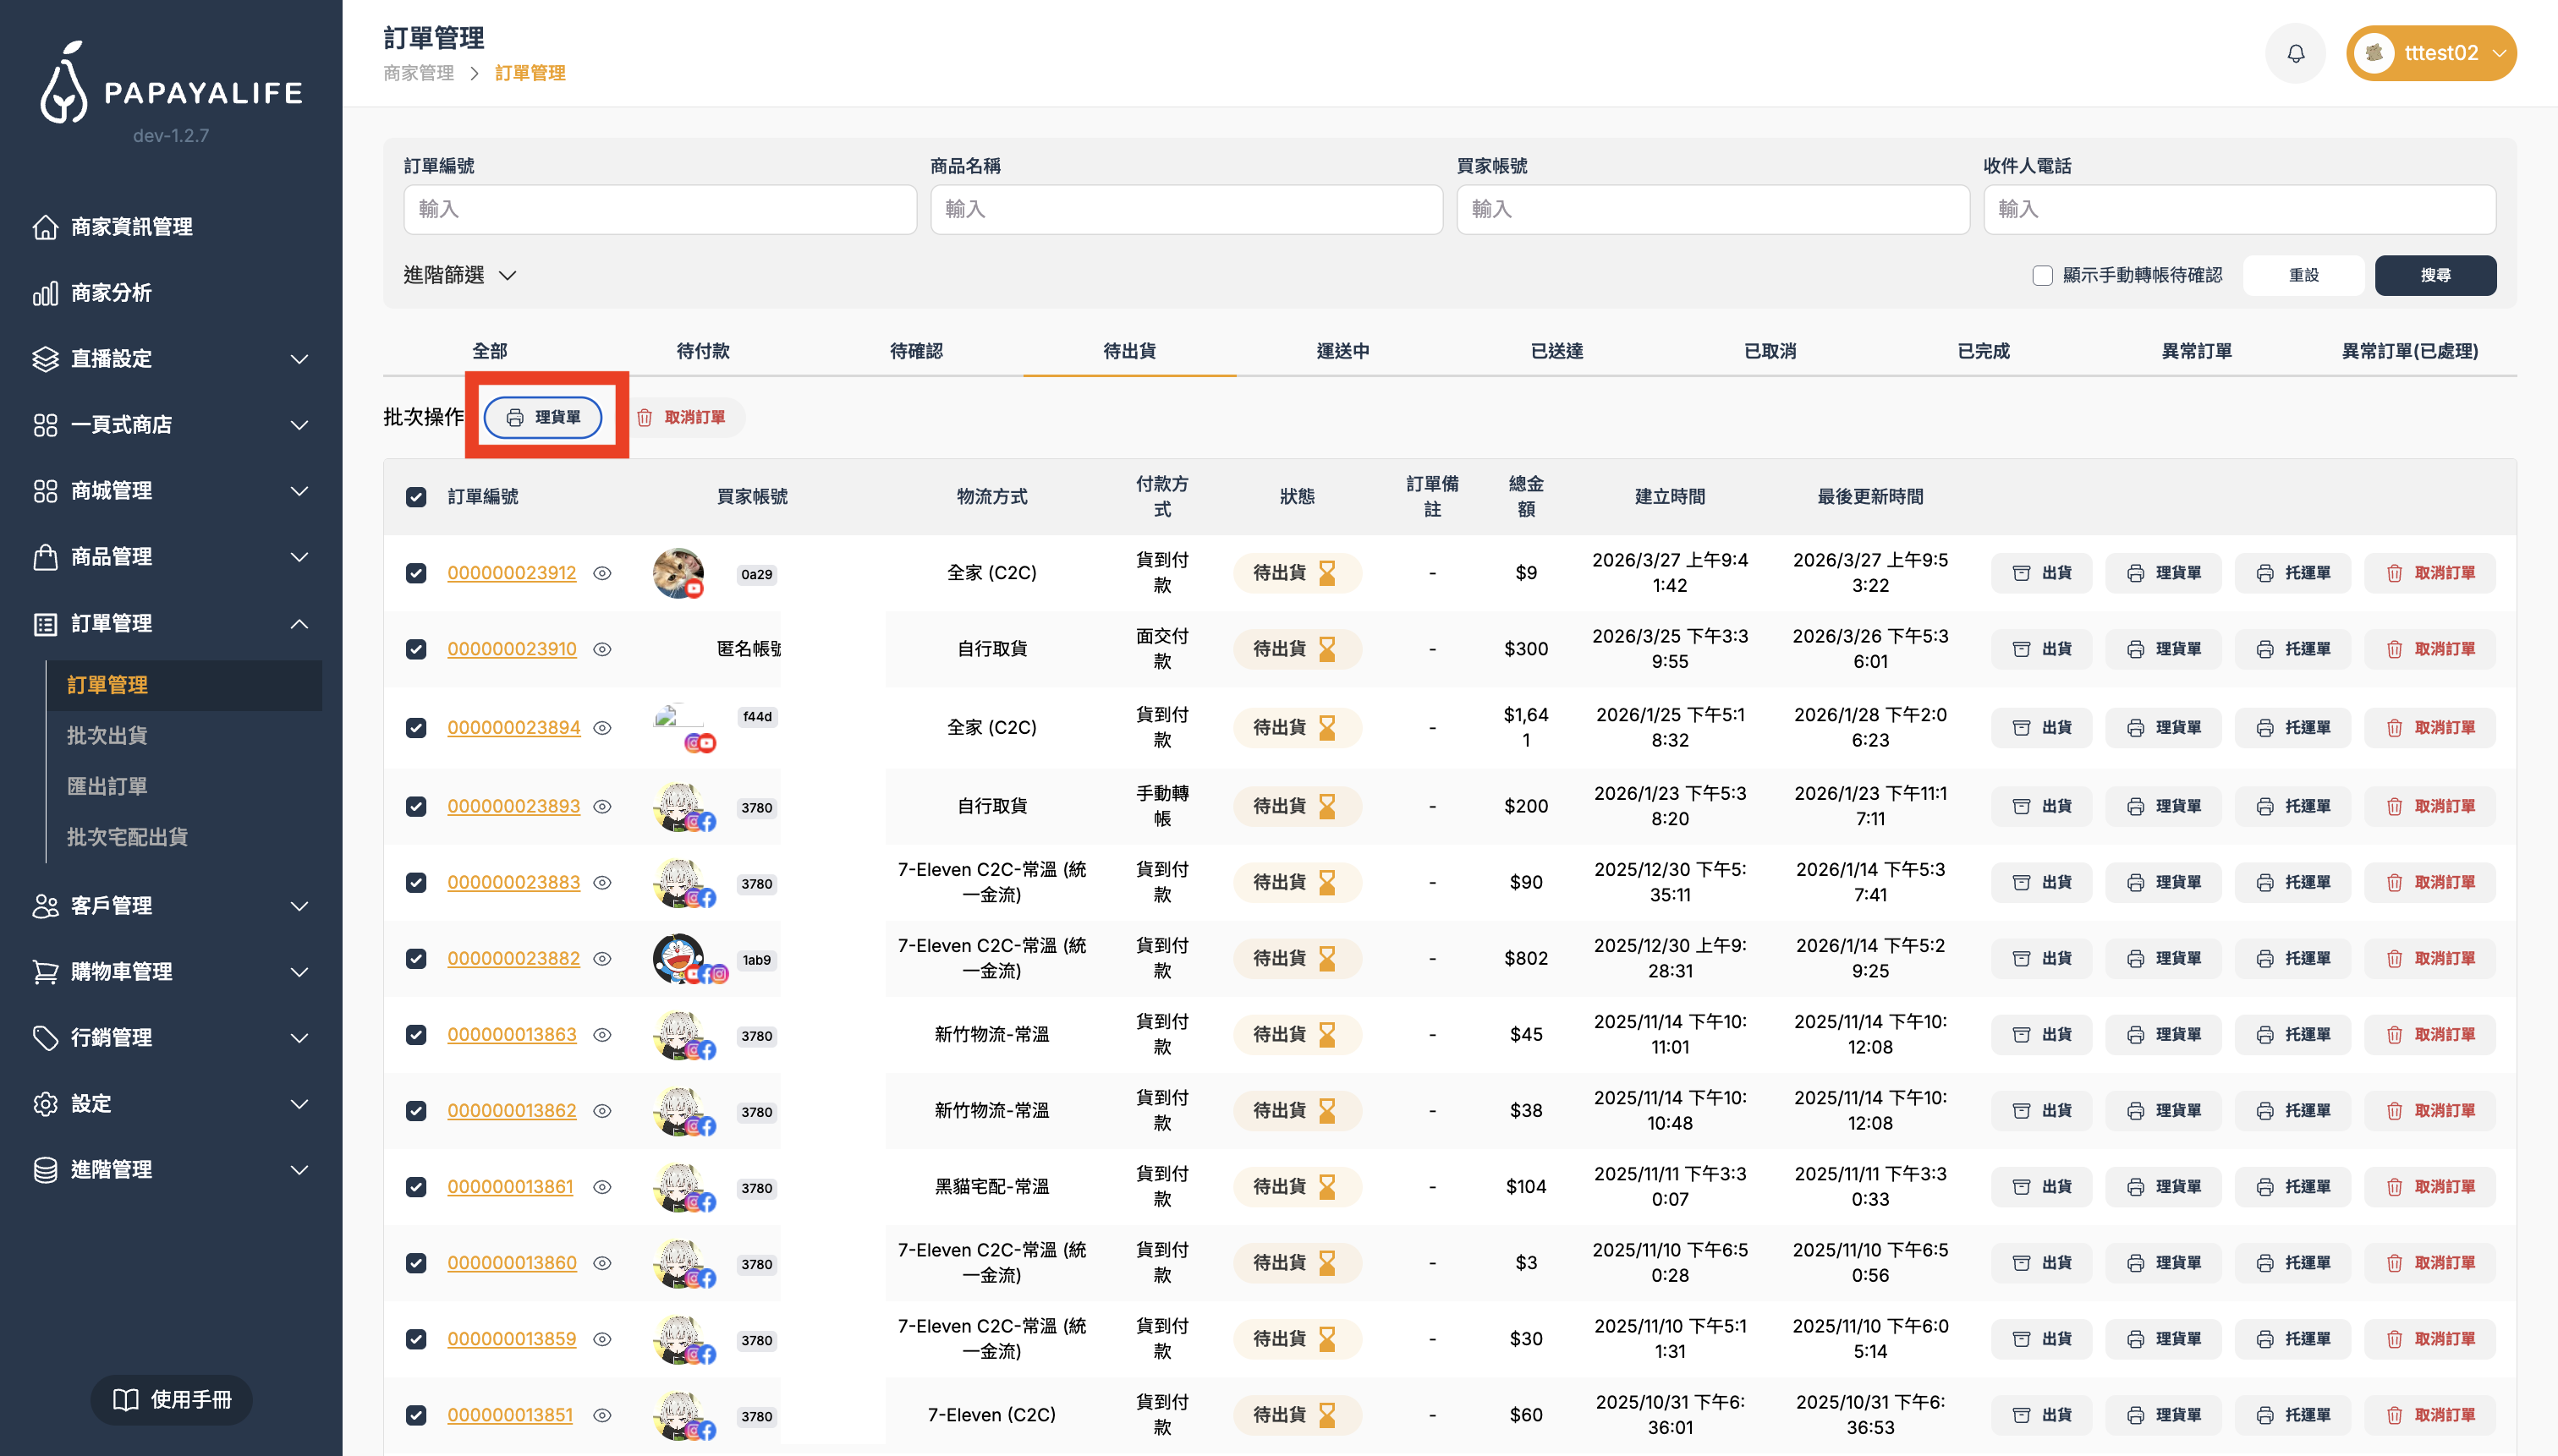2558x1456 pixels.
Task: Switch to the 已送達 tab
Action: point(1556,351)
